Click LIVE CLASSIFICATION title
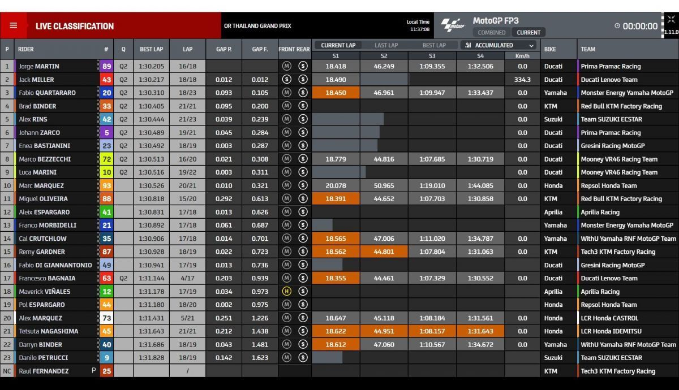This screenshot has height=390, width=679. tap(75, 26)
